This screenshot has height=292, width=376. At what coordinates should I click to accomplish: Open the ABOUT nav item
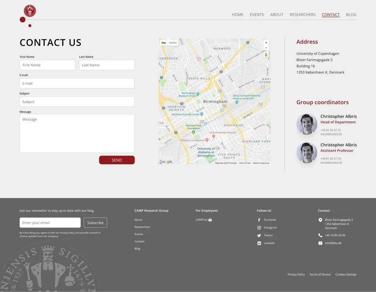tap(277, 15)
